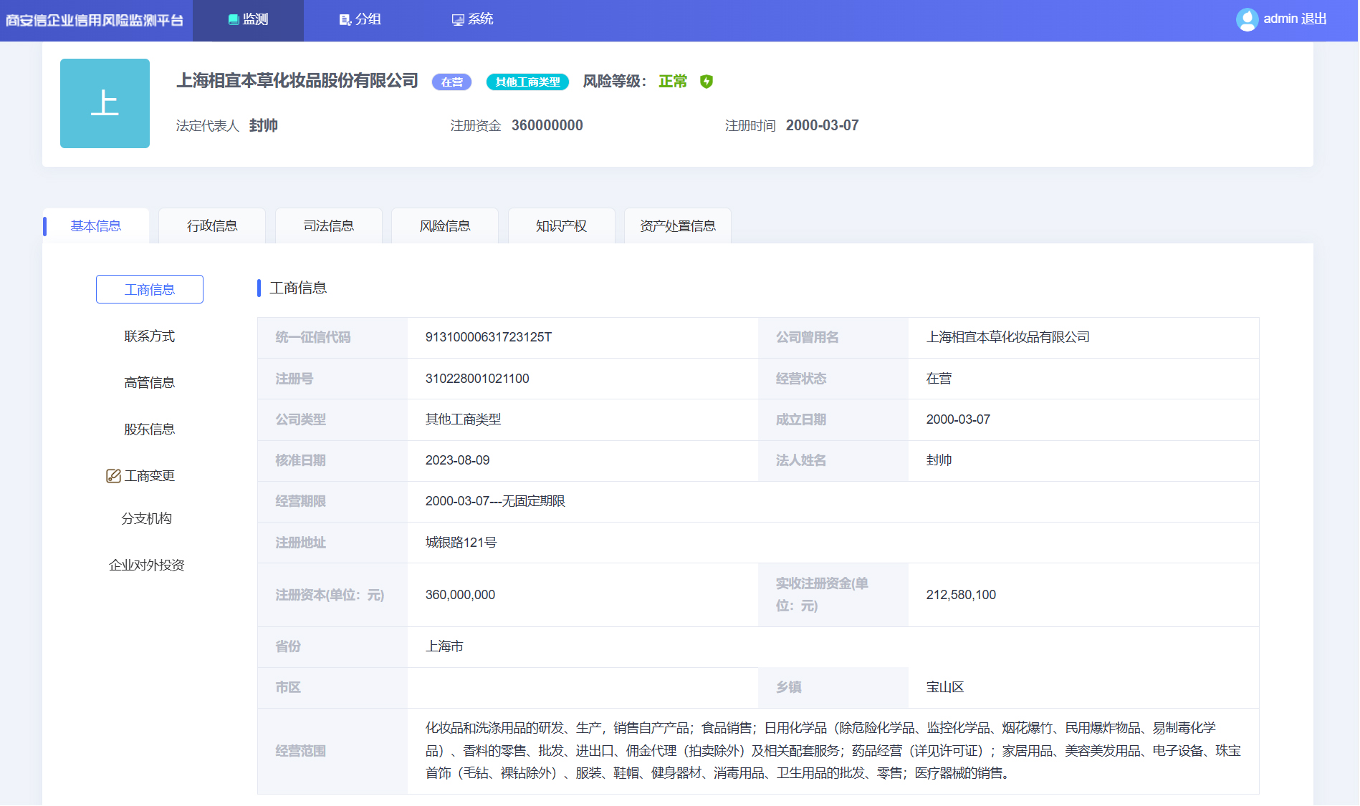Click province value 上海市
This screenshot has width=1360, height=806.
[x=444, y=646]
